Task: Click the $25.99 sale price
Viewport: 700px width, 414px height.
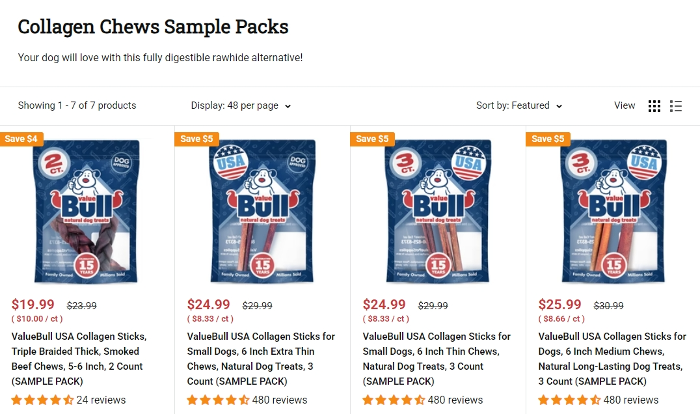Action: coord(560,305)
